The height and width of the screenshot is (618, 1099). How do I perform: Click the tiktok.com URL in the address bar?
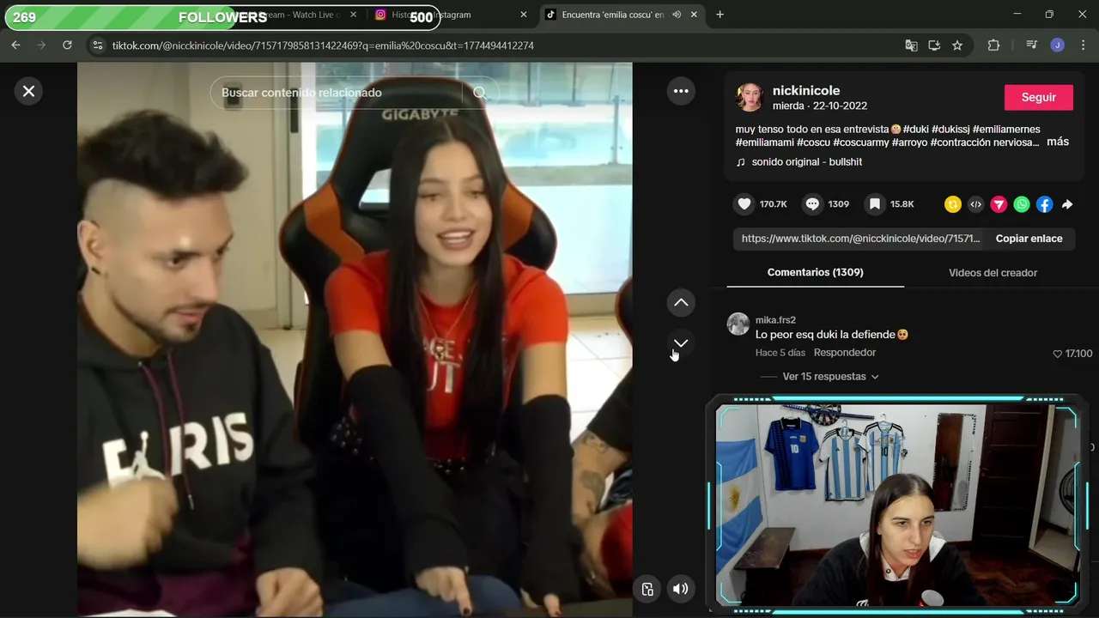point(323,45)
